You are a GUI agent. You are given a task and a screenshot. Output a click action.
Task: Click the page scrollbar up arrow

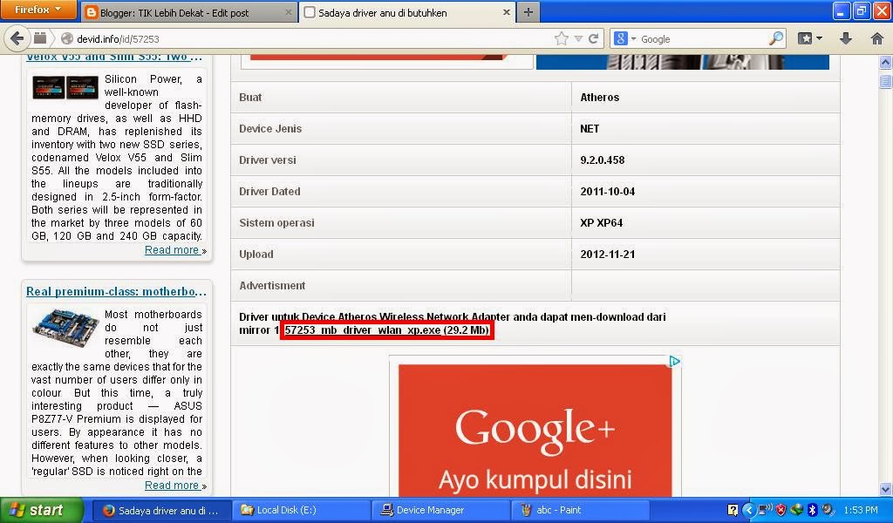pos(886,62)
